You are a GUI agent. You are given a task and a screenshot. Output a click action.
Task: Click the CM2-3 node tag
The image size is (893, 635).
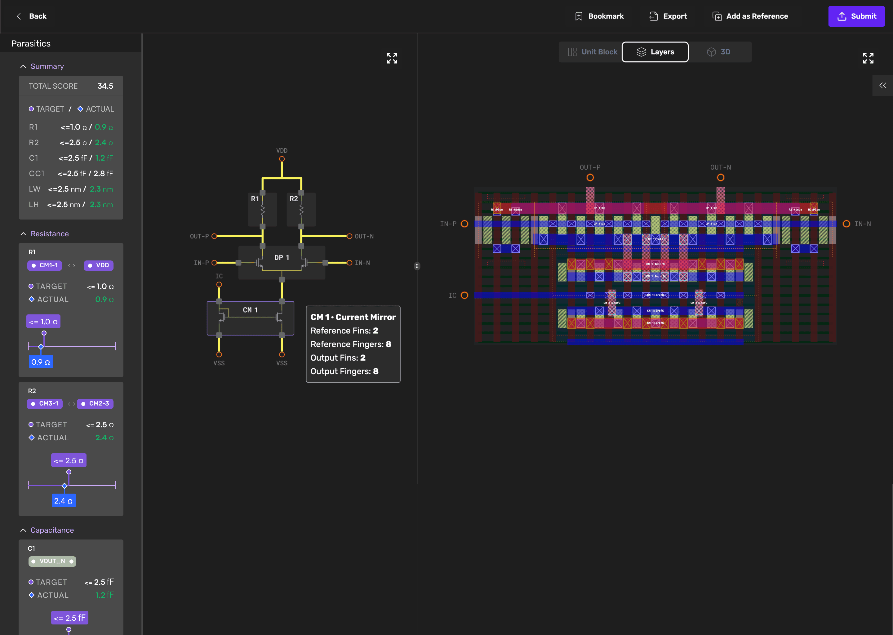point(95,403)
